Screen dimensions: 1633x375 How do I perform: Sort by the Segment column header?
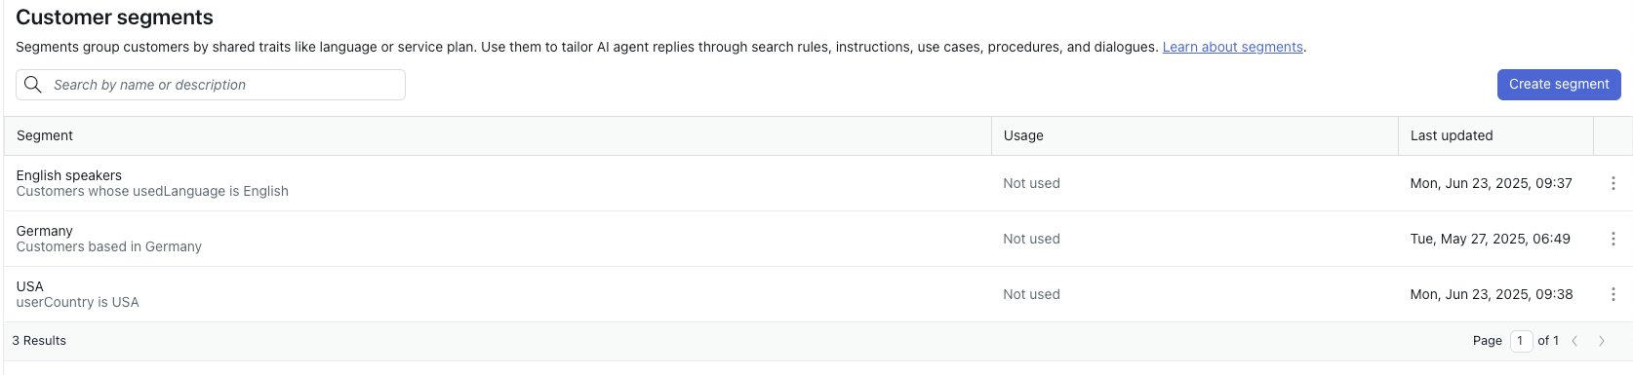coord(45,135)
